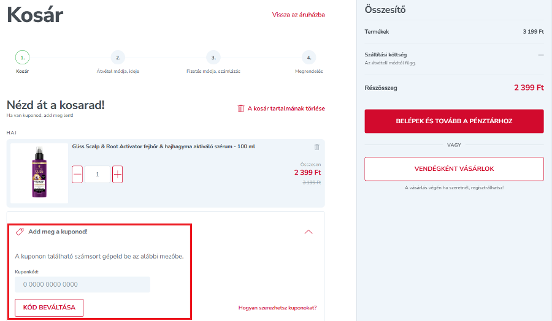Collapse the coupon section with the chevron
Image resolution: width=552 pixels, height=321 pixels.
click(309, 232)
